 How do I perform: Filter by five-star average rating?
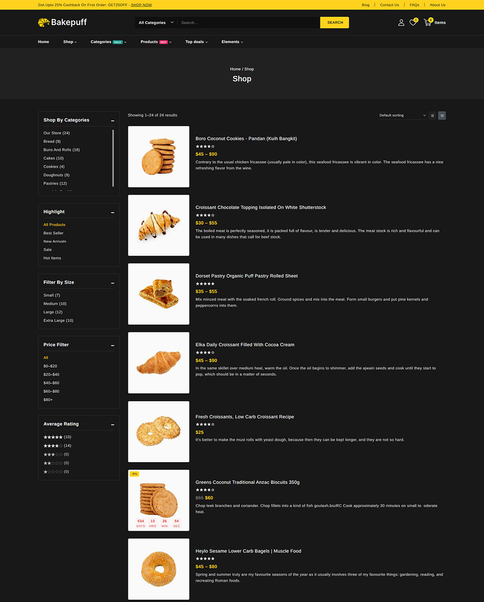53,437
